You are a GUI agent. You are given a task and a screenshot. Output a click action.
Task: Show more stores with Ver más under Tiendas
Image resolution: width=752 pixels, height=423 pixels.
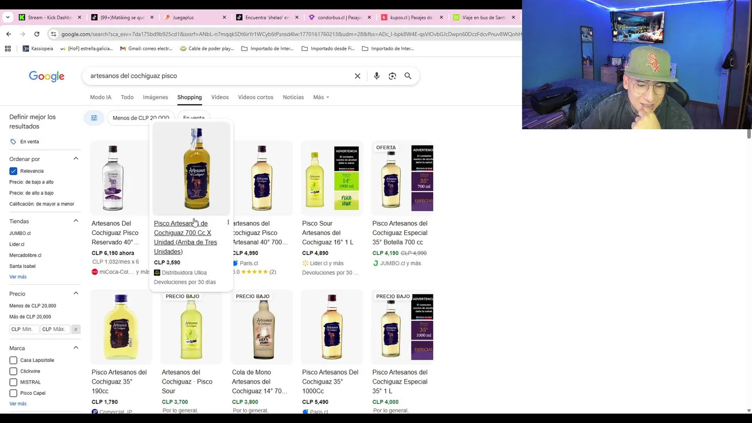pyautogui.click(x=18, y=277)
